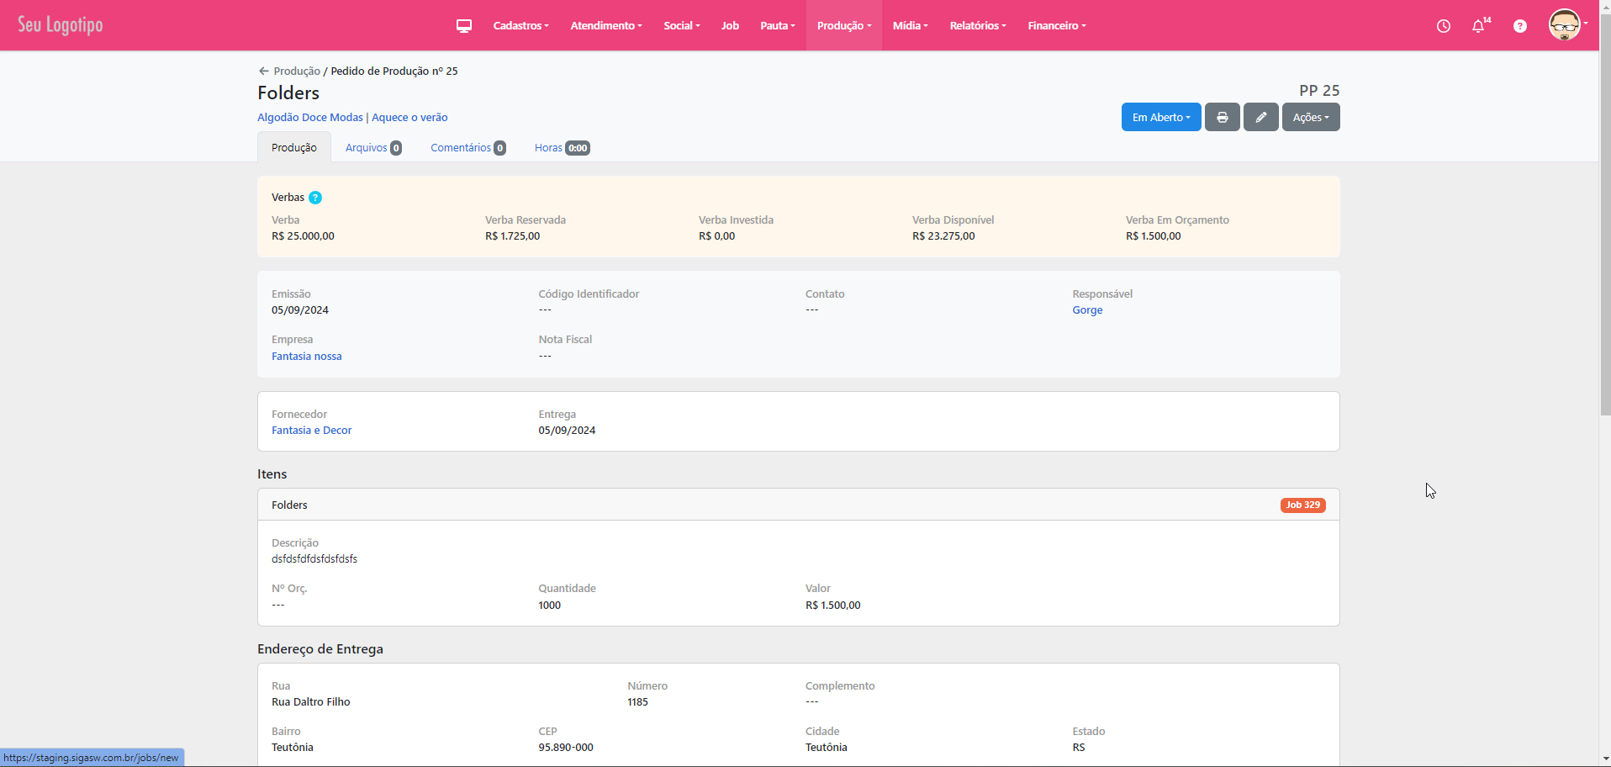Click the help question mark icon

click(x=1519, y=26)
